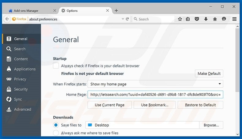Click the Browse button for downloads

tap(211, 125)
